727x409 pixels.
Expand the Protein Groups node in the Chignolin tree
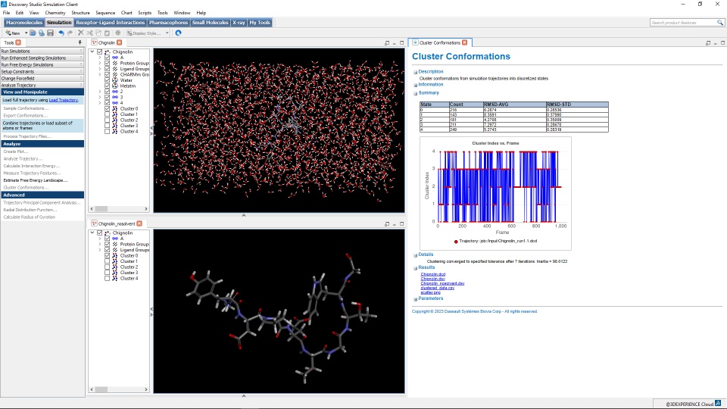tap(100, 63)
